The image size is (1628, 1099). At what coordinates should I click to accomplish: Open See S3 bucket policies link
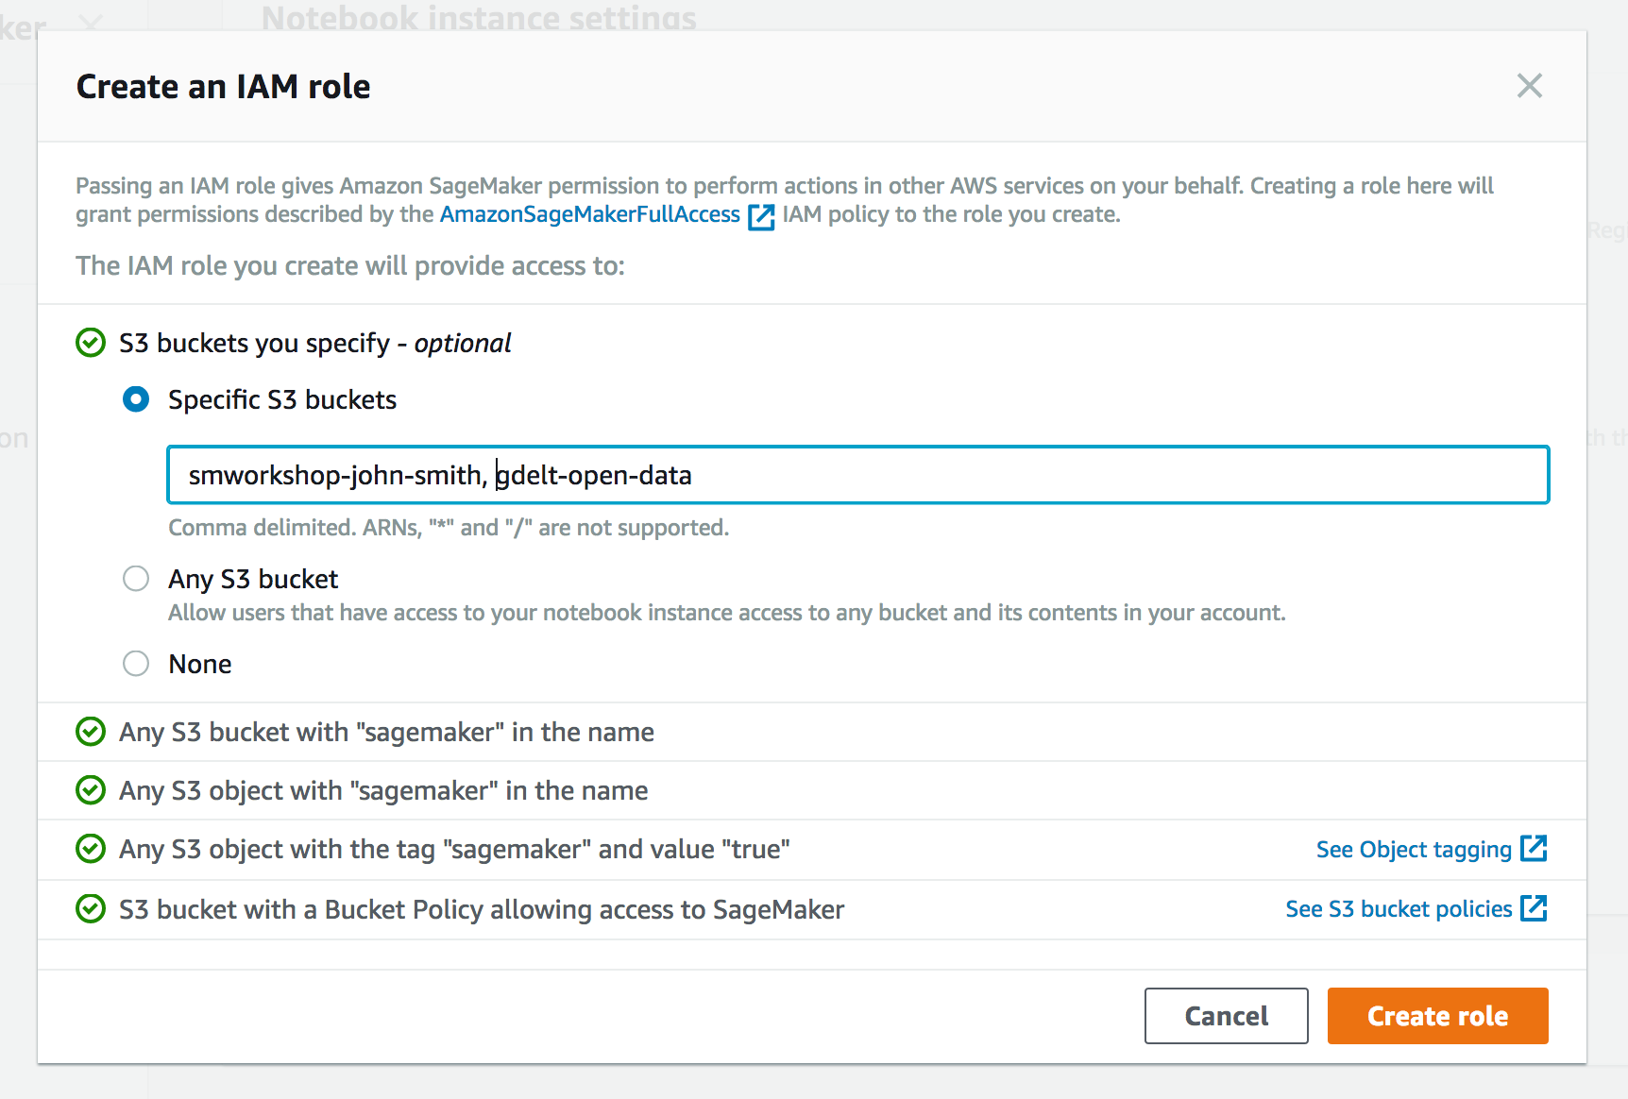point(1399,909)
